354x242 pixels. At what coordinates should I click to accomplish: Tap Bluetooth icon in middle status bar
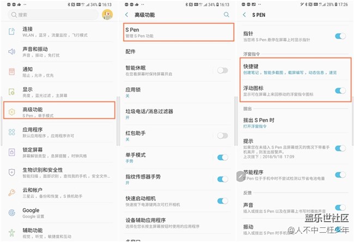(186, 4)
